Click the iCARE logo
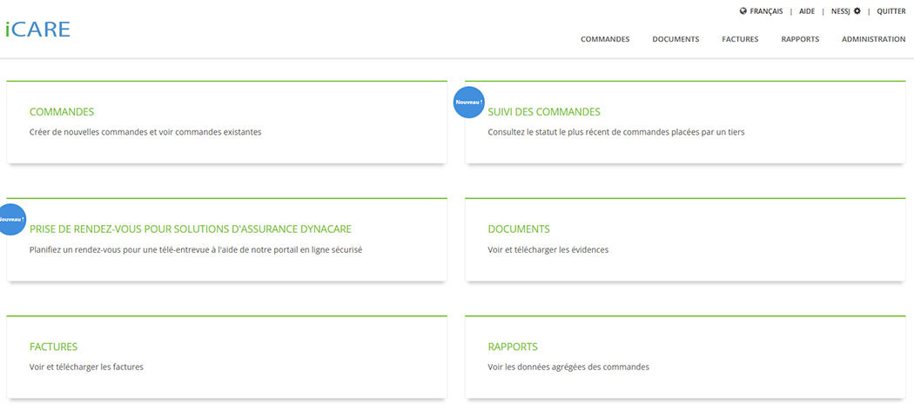 tap(37, 29)
